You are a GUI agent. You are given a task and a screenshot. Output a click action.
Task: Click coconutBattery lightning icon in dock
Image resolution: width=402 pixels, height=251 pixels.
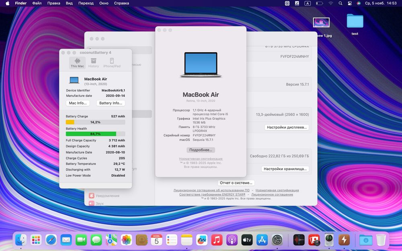(344, 240)
